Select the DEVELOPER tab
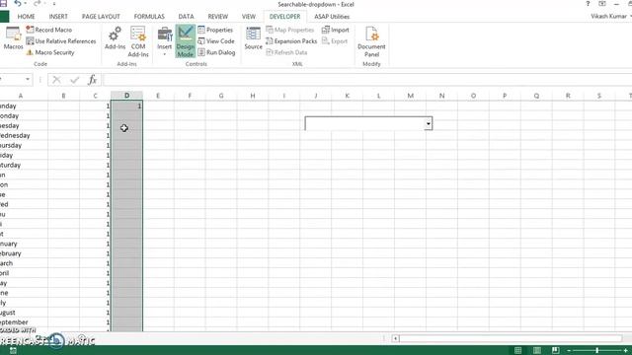This screenshot has width=632, height=355. pyautogui.click(x=285, y=17)
